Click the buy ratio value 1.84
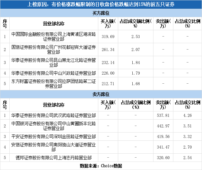Screen dimensions: 202x170 [x=136, y=63]
